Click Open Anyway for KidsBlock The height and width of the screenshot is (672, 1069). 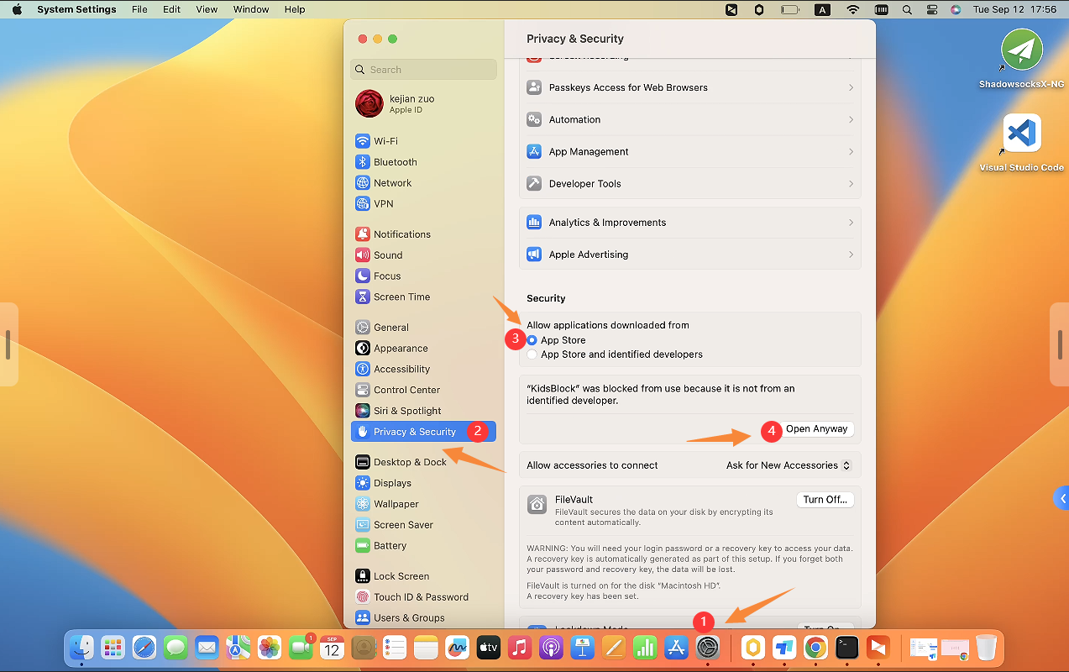tap(817, 429)
